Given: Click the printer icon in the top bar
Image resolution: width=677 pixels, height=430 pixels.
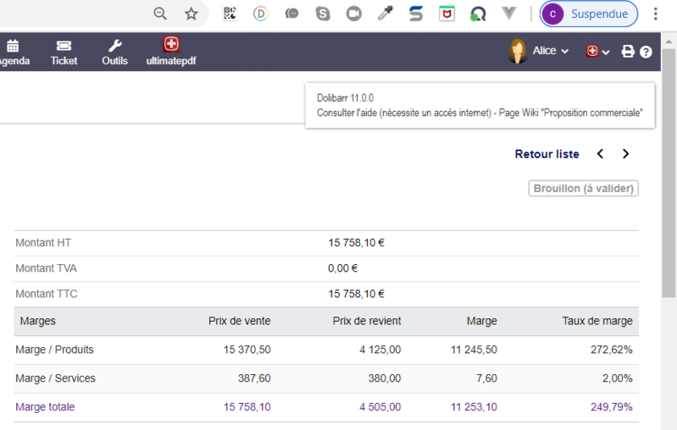Looking at the screenshot, I should [x=628, y=52].
